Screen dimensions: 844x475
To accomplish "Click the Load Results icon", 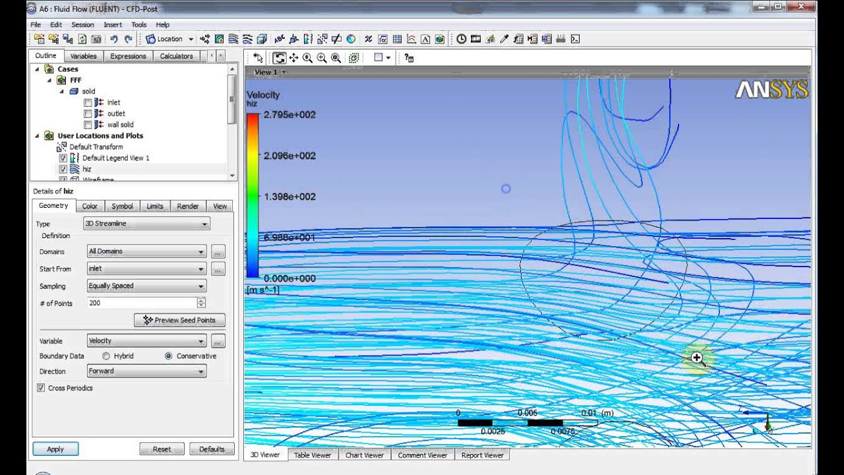I will [x=40, y=39].
